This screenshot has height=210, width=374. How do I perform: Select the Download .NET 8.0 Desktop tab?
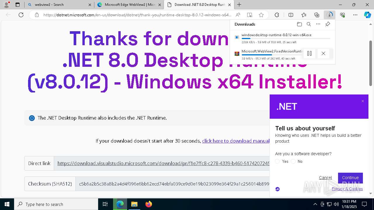point(199,5)
